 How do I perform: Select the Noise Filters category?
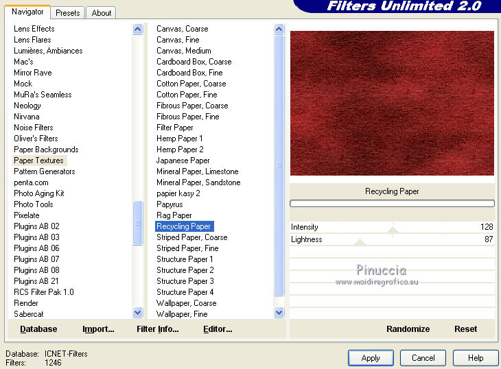[33, 128]
